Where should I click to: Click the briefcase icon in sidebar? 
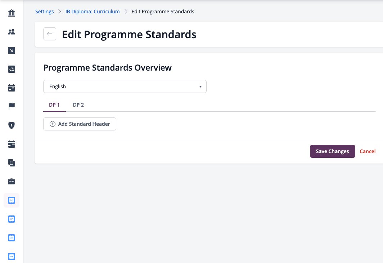point(12,182)
